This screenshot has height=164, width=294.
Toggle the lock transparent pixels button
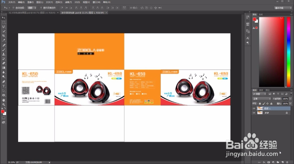tap(260, 103)
